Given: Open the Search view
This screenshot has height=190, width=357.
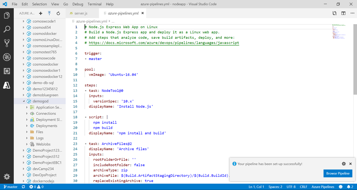Looking at the screenshot, I should [7, 29].
